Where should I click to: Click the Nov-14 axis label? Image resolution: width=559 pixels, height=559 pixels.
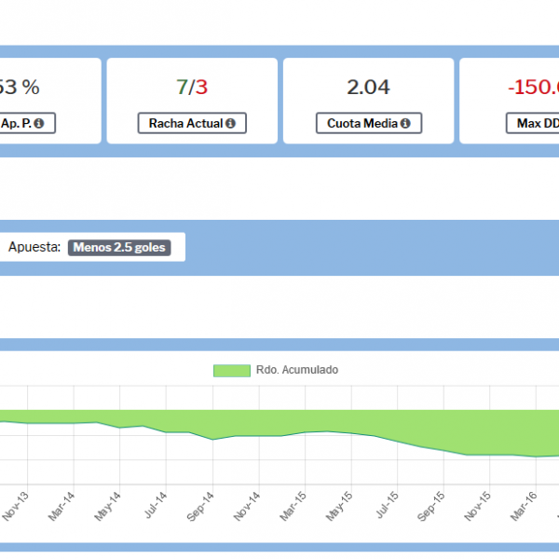tap(247, 506)
